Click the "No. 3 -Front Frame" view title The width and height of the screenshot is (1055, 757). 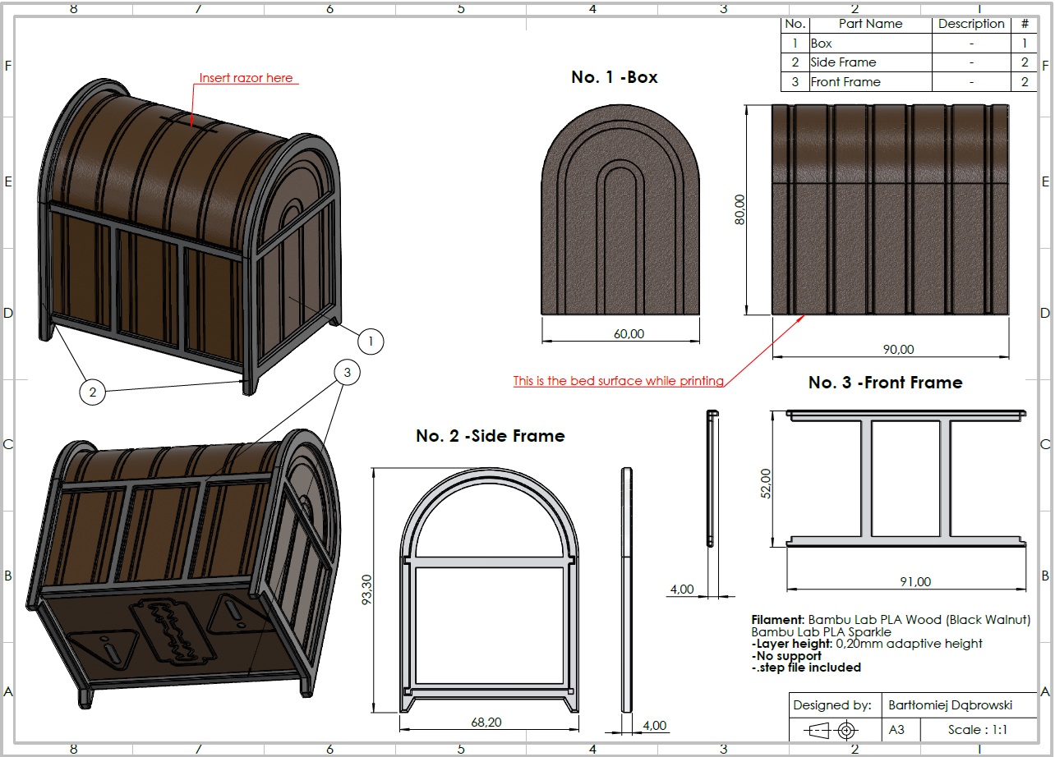point(885,383)
